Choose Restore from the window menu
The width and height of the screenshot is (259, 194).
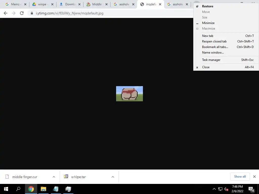(x=226, y=6)
